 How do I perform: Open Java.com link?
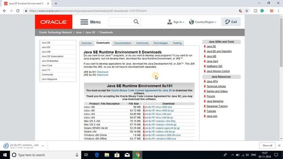[212, 116]
